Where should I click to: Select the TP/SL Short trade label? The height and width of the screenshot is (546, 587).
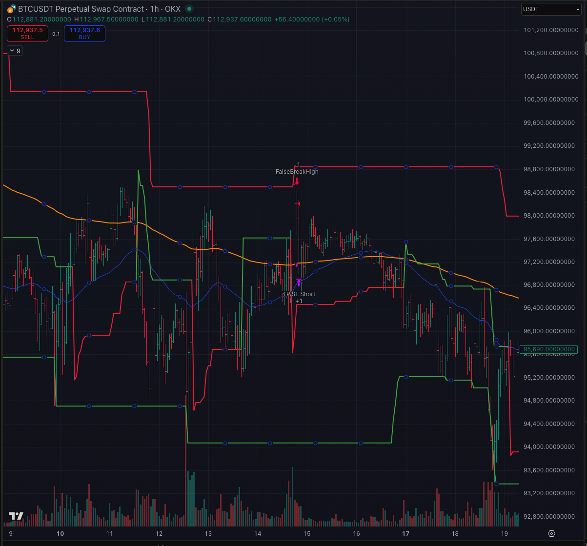(x=299, y=294)
